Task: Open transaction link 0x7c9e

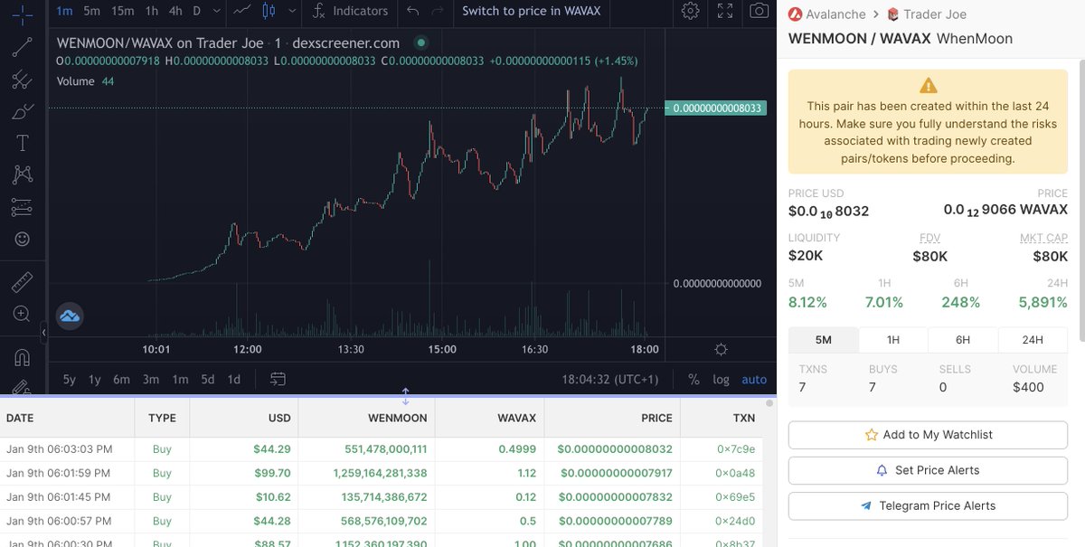Action: [736, 449]
